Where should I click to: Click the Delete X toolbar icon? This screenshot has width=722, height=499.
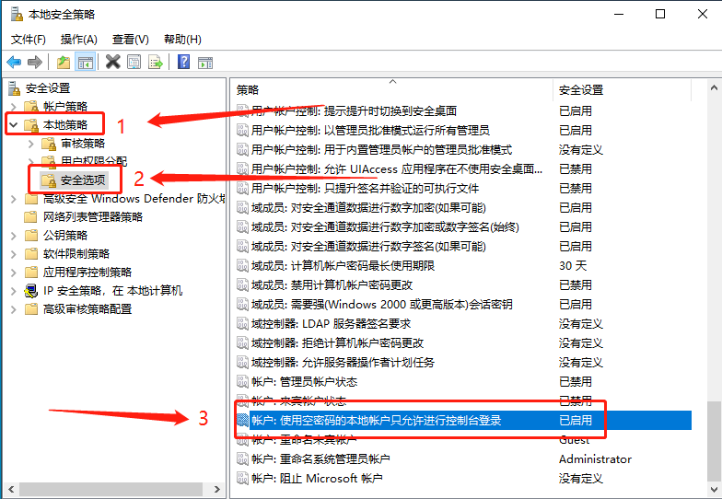(x=112, y=62)
